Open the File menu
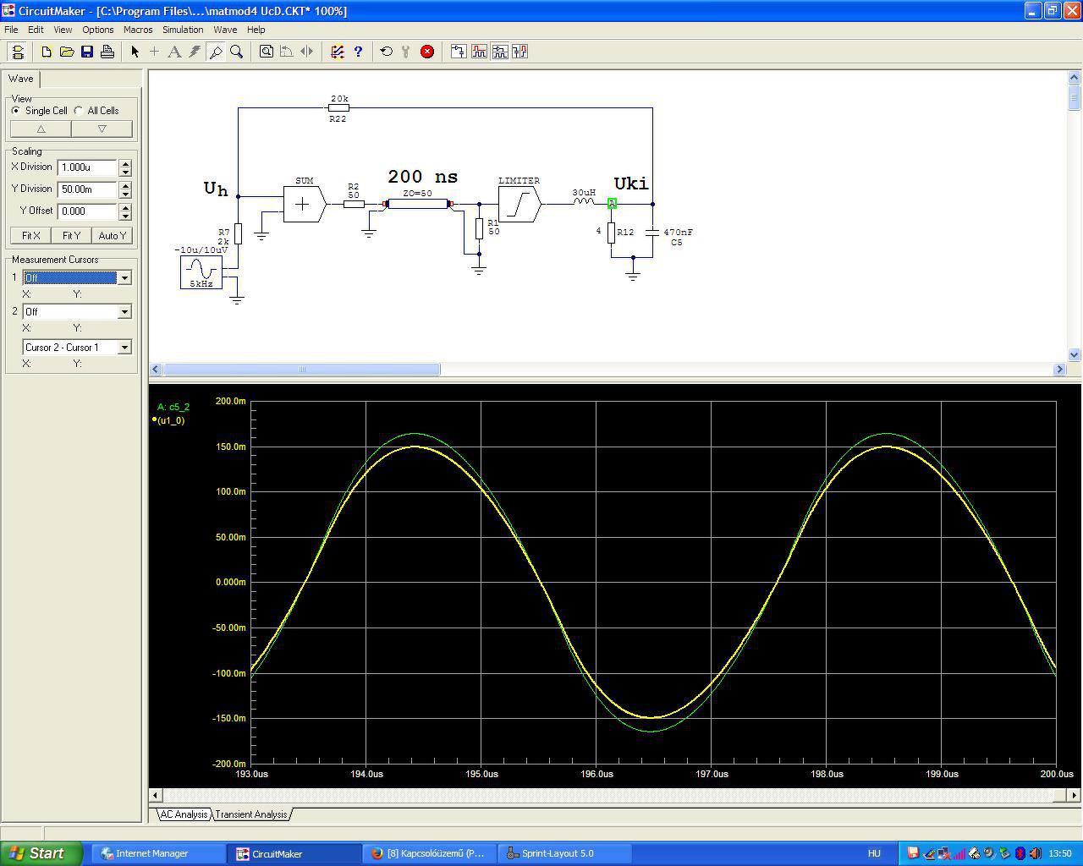Viewport: 1083px width, 866px height. point(11,30)
